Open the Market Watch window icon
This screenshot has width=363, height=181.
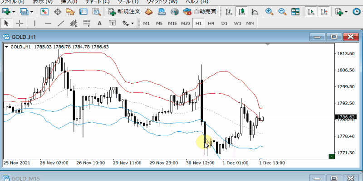(44, 11)
